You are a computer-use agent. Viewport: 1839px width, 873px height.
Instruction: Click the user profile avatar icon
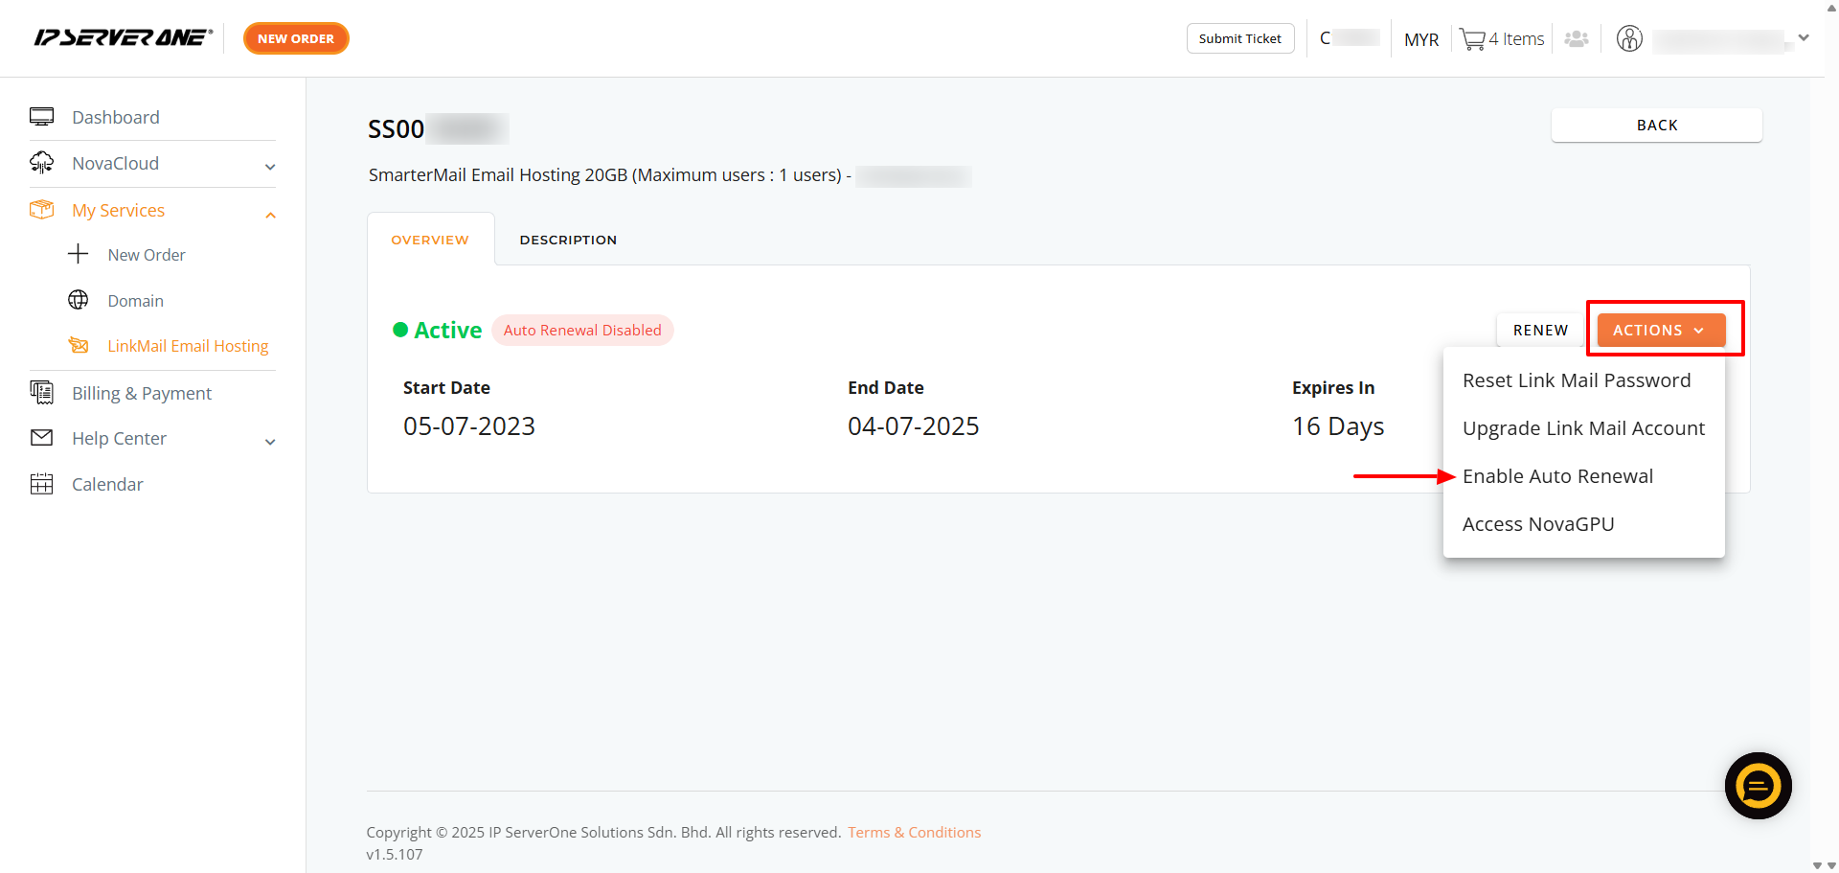point(1629,38)
